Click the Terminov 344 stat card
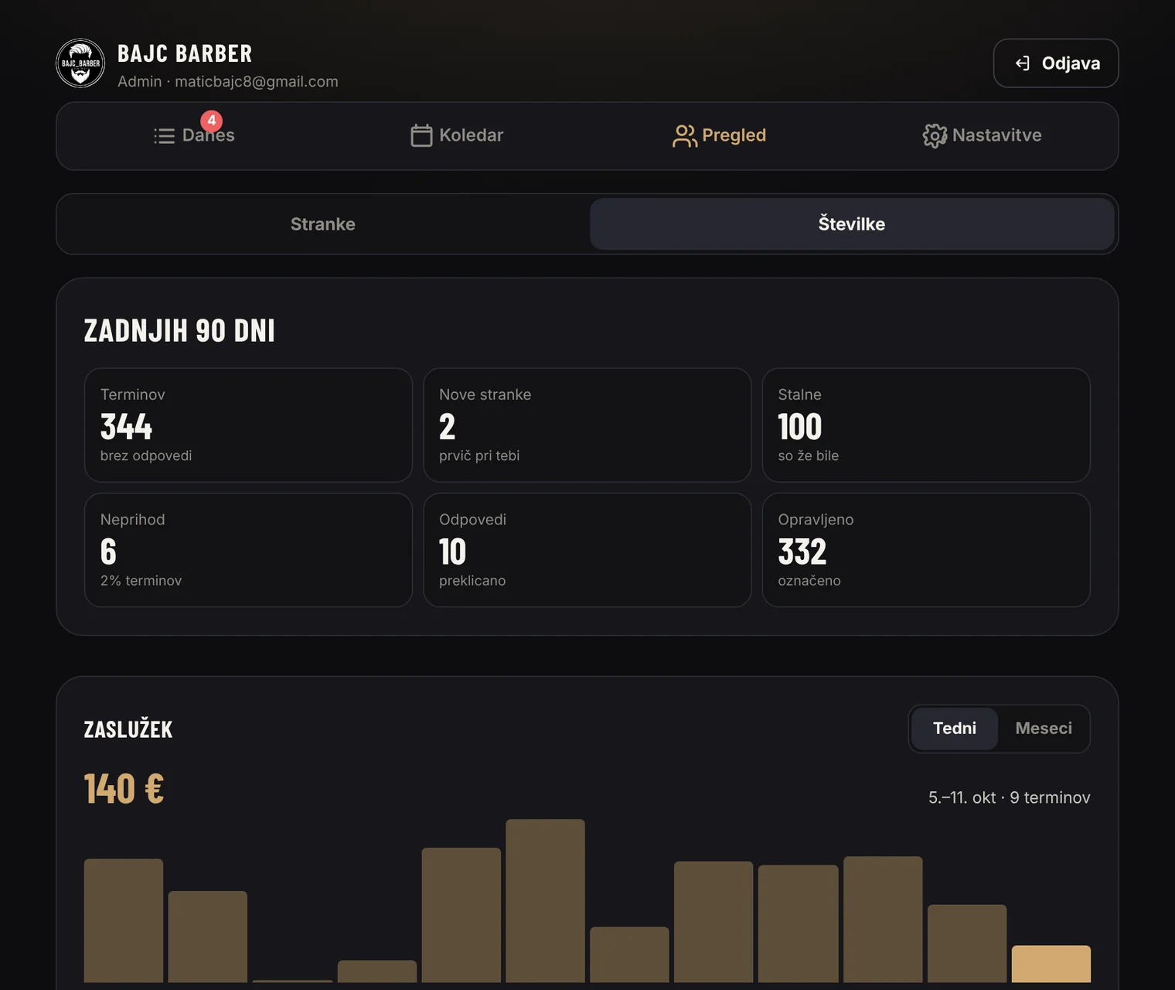 coord(248,425)
